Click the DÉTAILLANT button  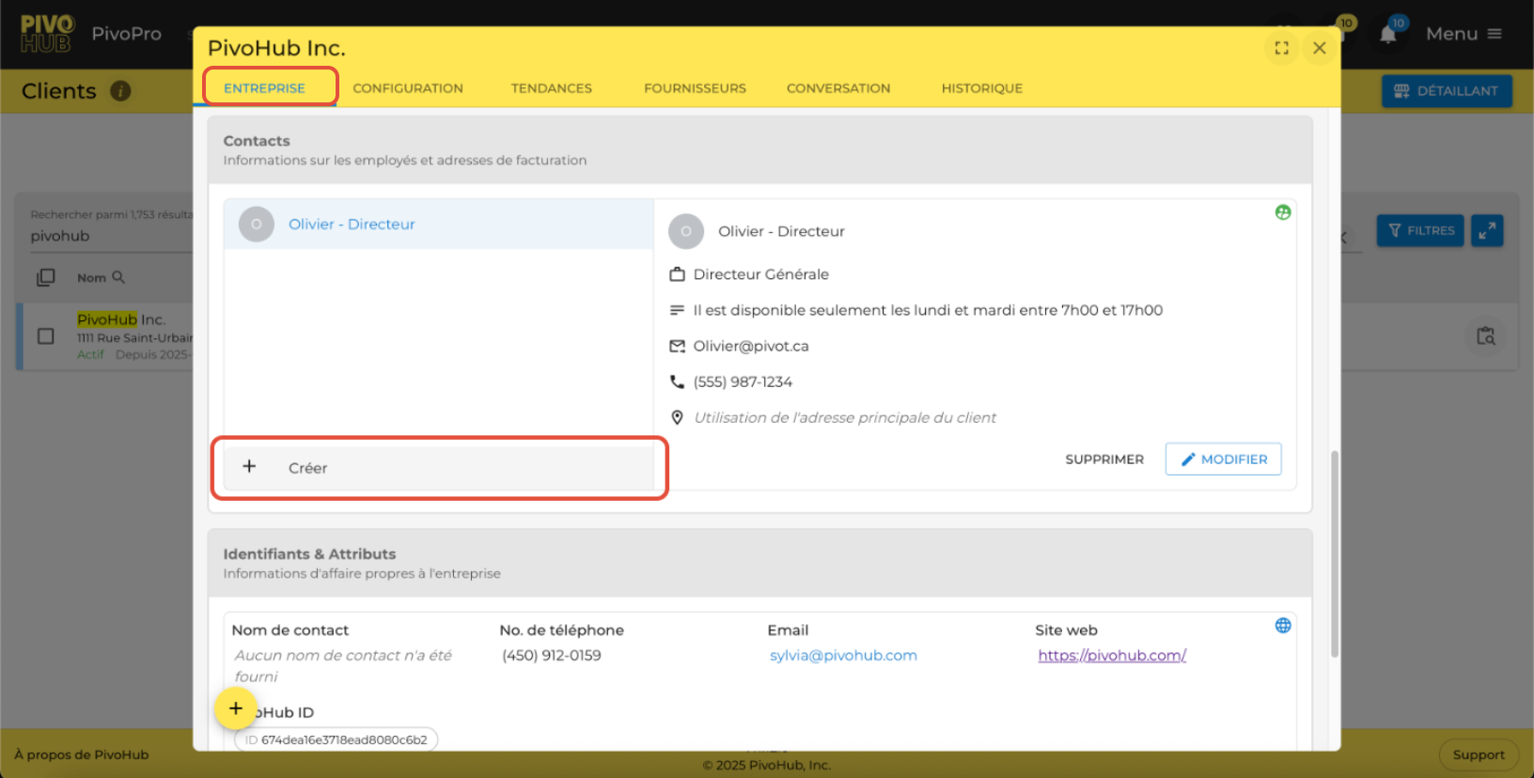pos(1447,91)
